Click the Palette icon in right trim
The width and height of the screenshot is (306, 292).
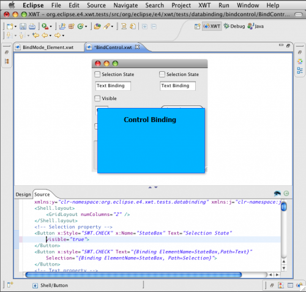pos(300,61)
